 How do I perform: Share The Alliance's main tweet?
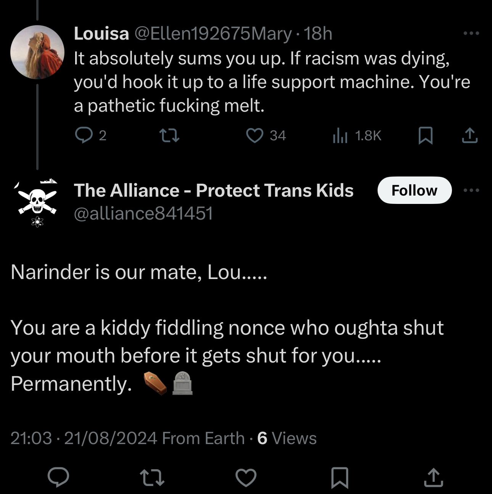434,478
